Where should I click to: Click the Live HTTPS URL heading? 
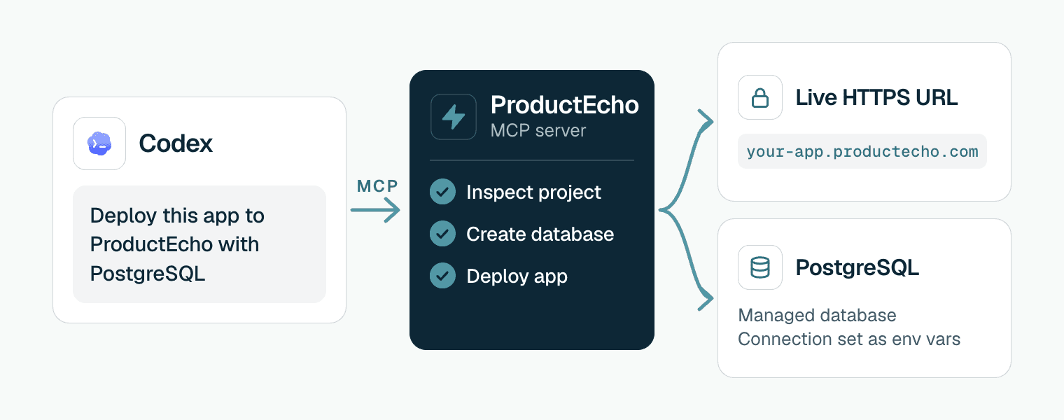(876, 97)
